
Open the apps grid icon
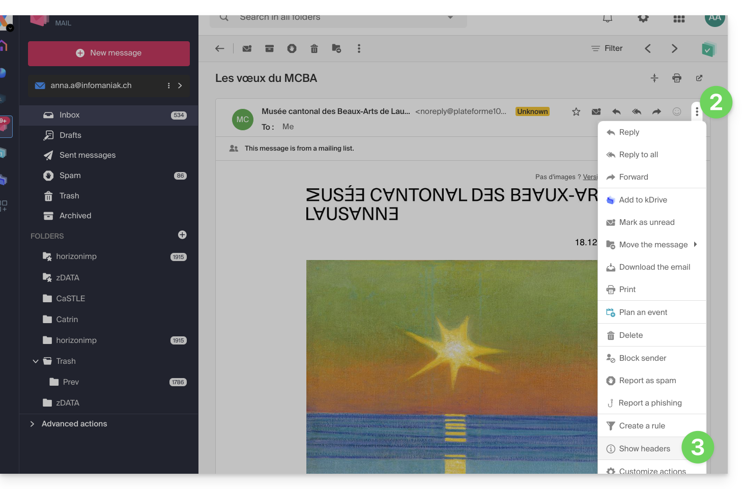tap(679, 18)
